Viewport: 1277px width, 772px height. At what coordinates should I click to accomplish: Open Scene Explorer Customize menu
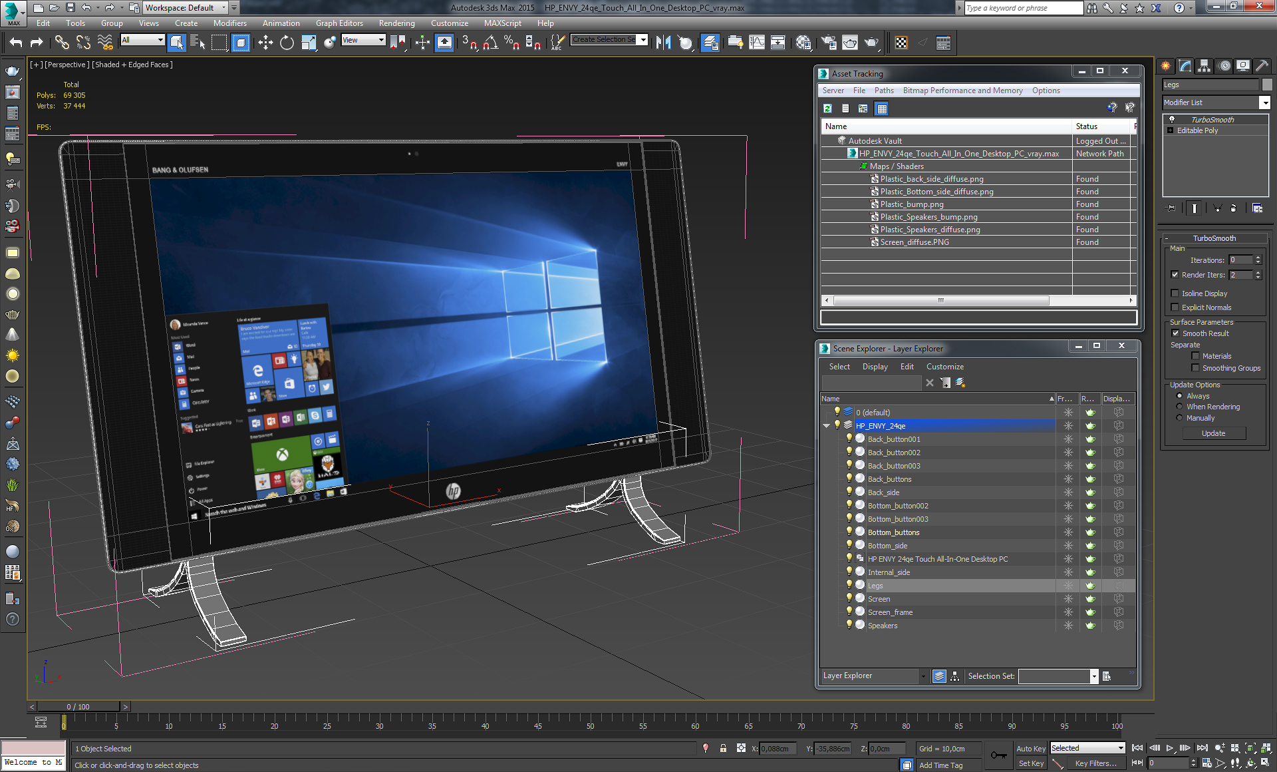pyautogui.click(x=944, y=367)
